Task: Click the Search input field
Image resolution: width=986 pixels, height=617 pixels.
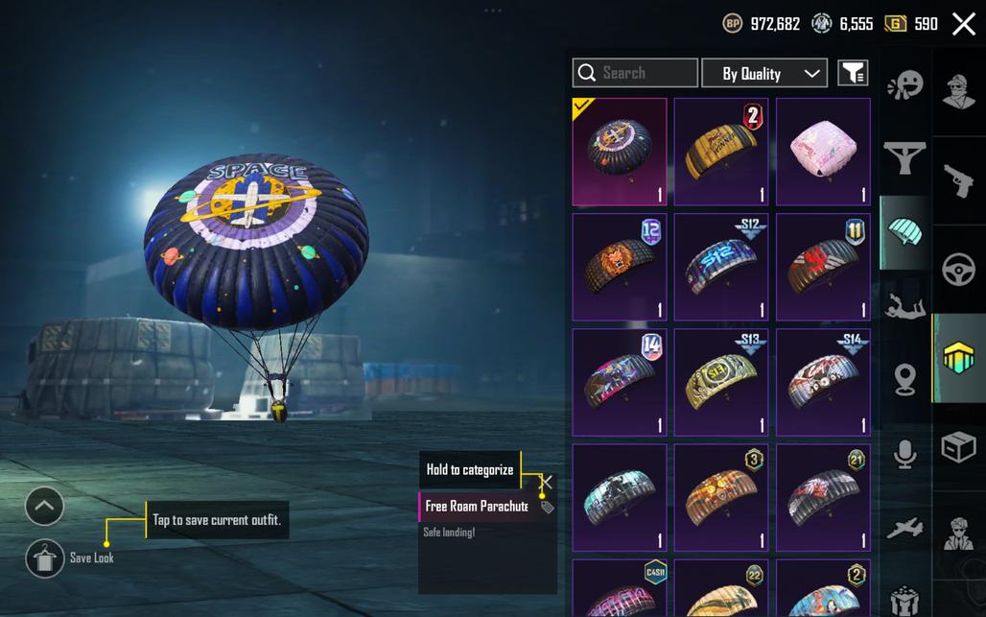Action: 635,73
